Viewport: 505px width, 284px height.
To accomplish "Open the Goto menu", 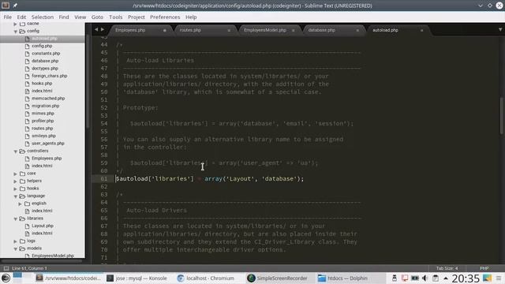I will [97, 17].
